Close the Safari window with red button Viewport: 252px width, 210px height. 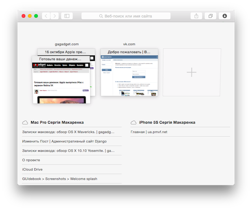pos(24,16)
